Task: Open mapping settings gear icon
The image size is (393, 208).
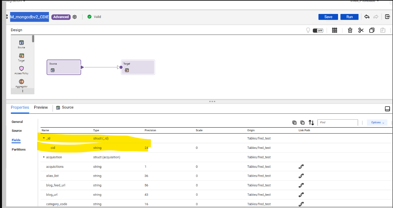Action: click(75, 17)
